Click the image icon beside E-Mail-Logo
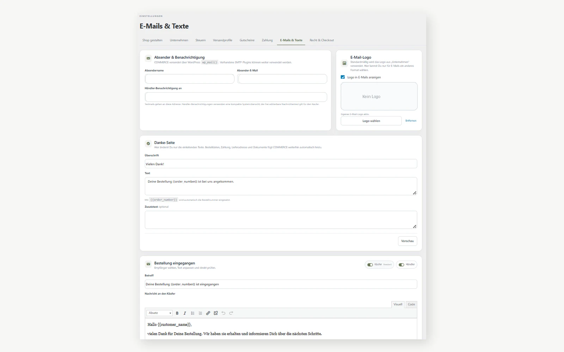The width and height of the screenshot is (564, 352). pyautogui.click(x=344, y=63)
